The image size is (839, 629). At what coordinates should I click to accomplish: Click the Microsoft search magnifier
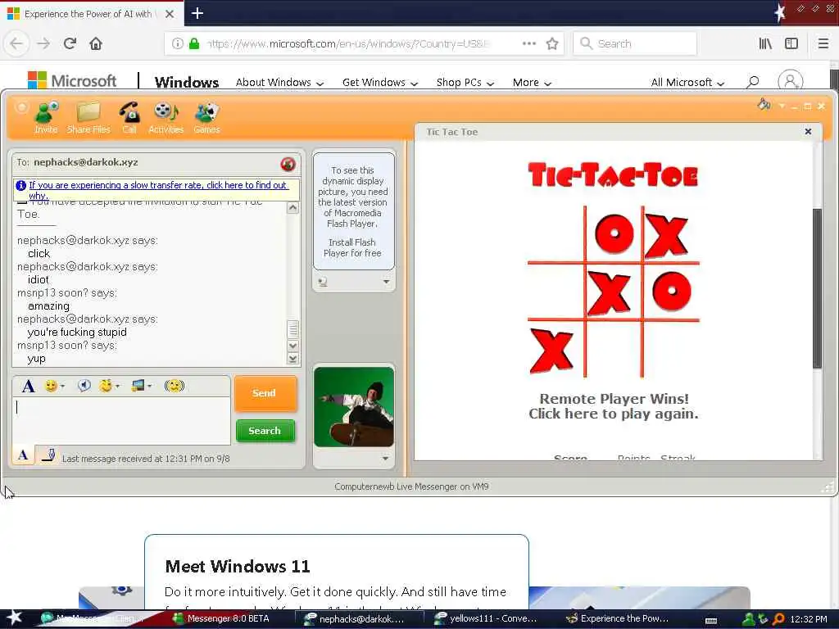[753, 82]
